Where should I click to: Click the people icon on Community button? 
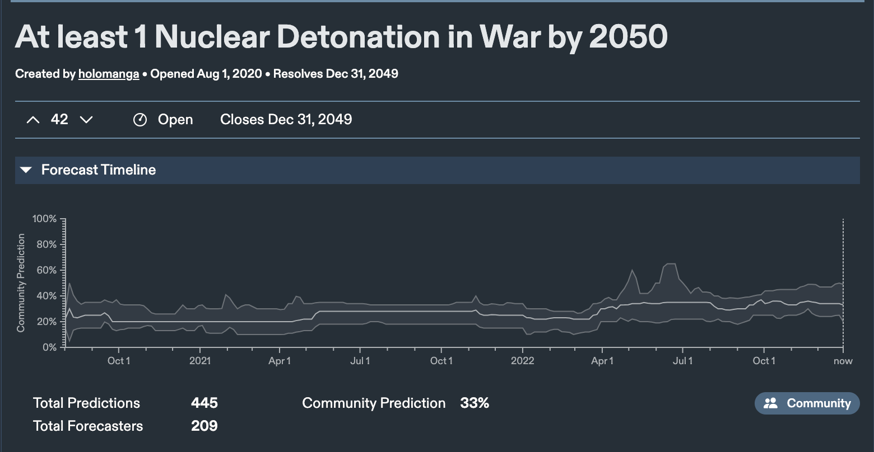(771, 403)
